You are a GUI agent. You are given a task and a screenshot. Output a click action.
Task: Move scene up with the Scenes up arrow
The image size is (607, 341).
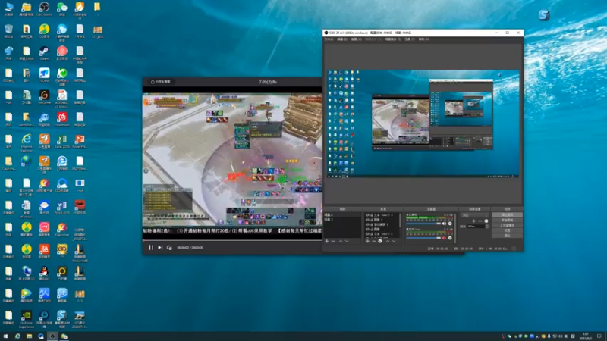tap(341, 241)
